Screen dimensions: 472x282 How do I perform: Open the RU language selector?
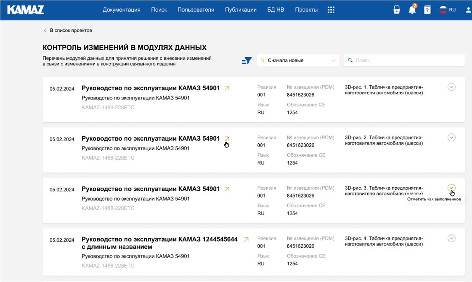pyautogui.click(x=448, y=10)
